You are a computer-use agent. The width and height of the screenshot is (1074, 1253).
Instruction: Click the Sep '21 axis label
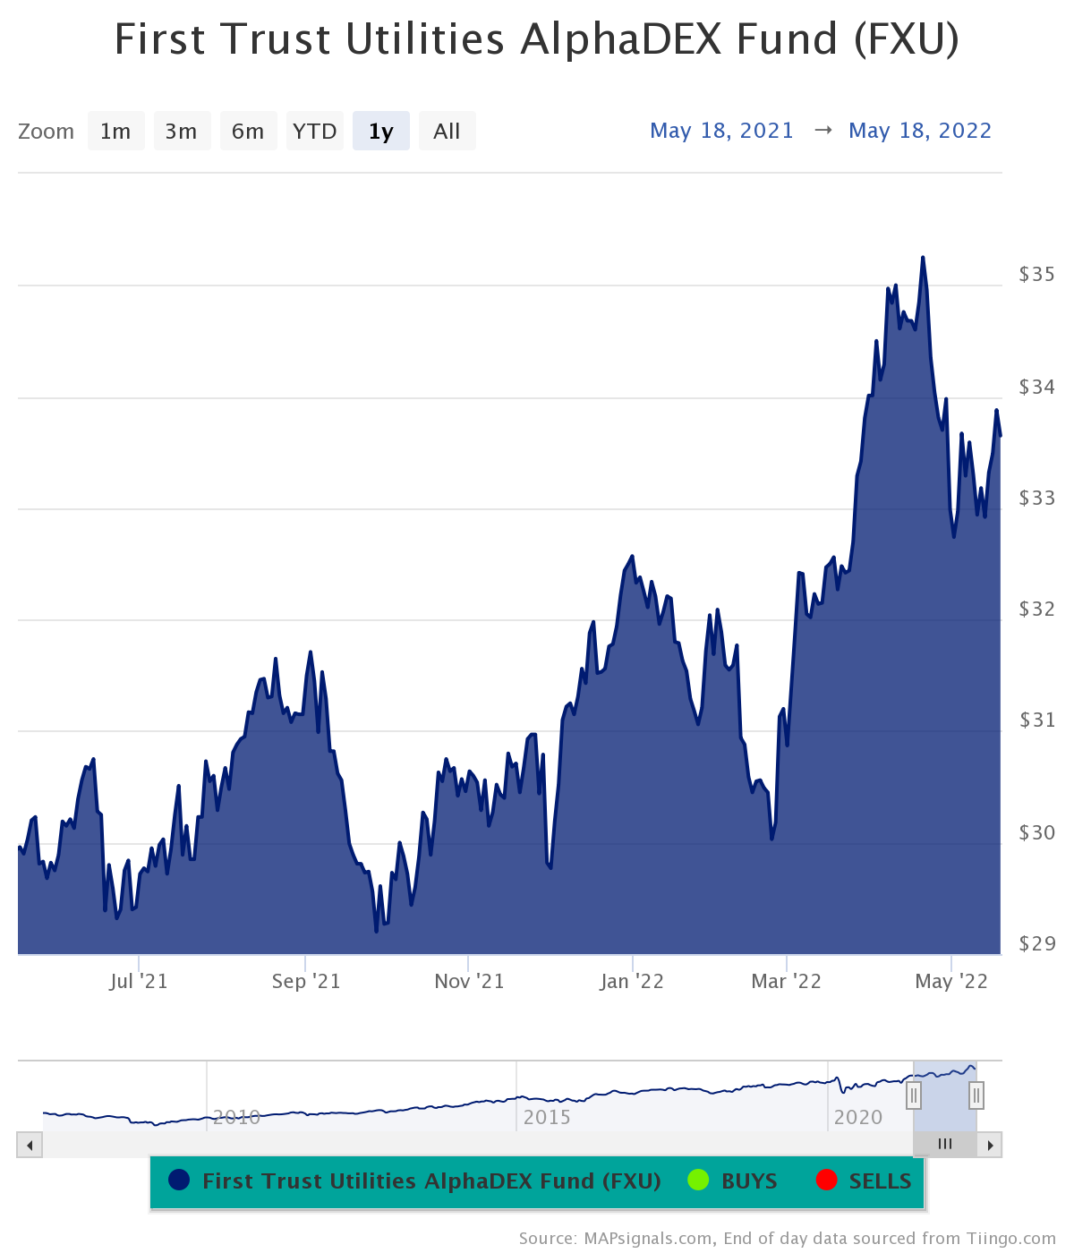click(x=306, y=982)
